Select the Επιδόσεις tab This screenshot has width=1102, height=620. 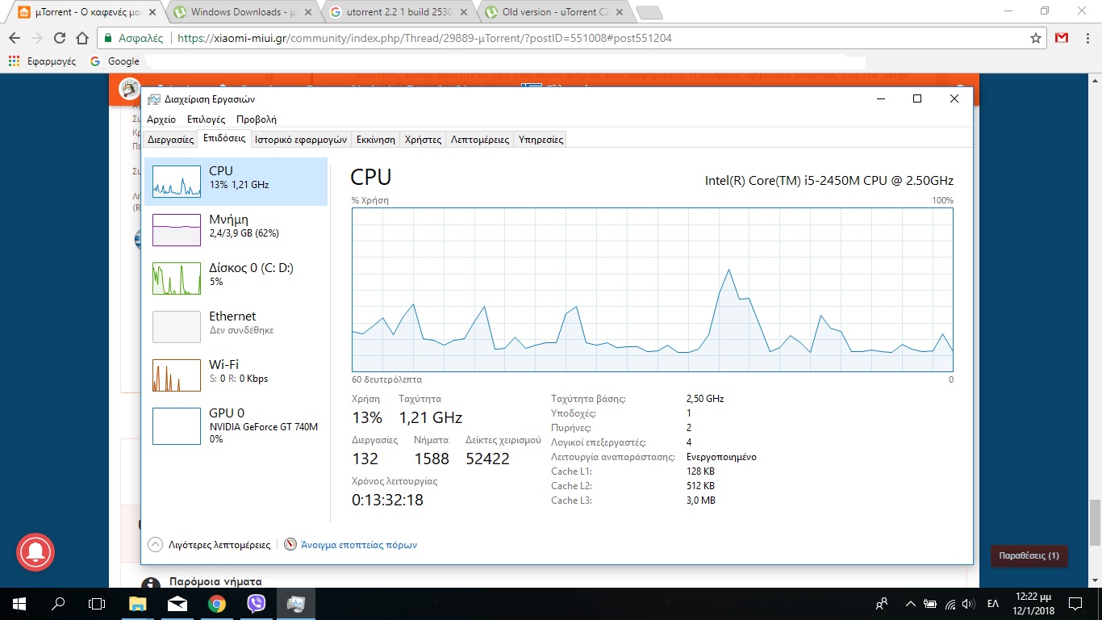tap(224, 138)
